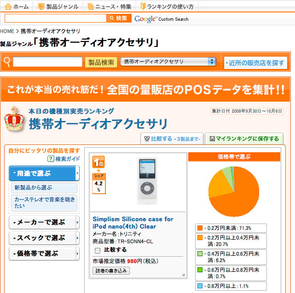Click the シェア 4.2% badge
Viewport: 295px width, 293px height.
tap(99, 184)
